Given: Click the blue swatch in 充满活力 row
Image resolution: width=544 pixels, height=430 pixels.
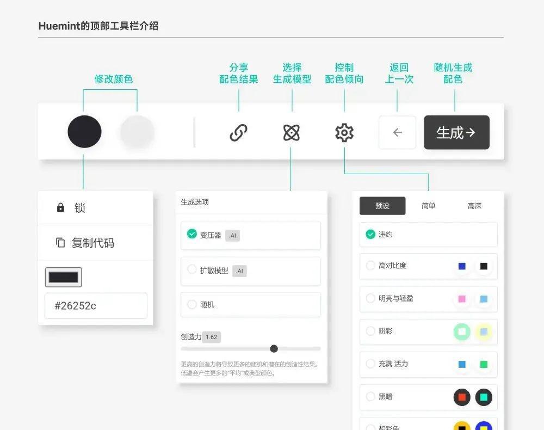Looking at the screenshot, I should [x=462, y=364].
